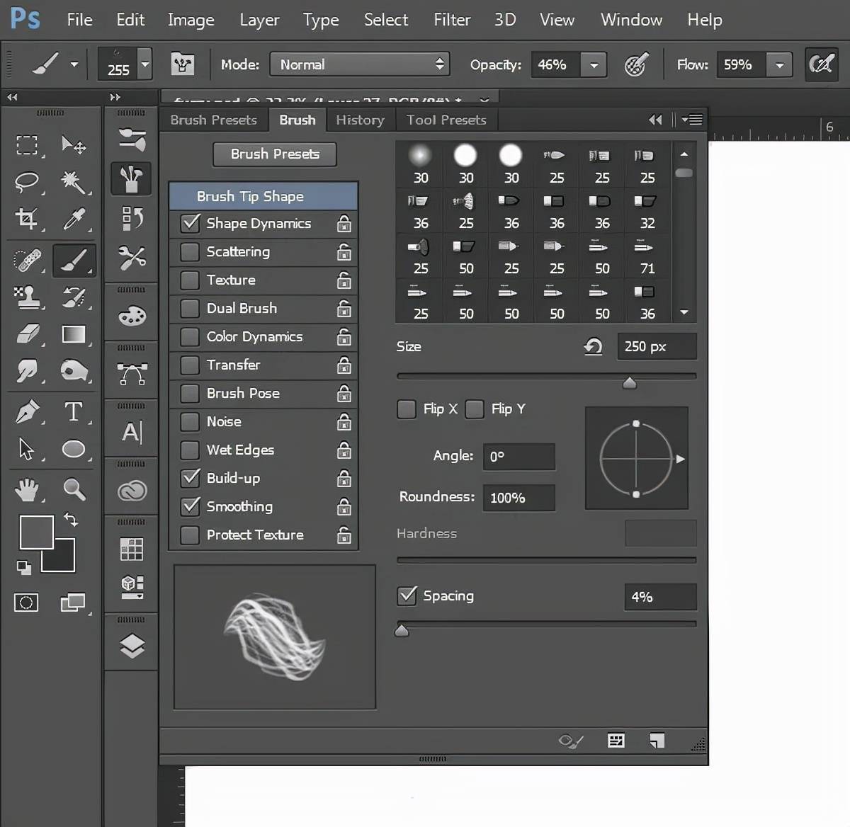Select the Hand tool
The width and height of the screenshot is (850, 827).
27,489
